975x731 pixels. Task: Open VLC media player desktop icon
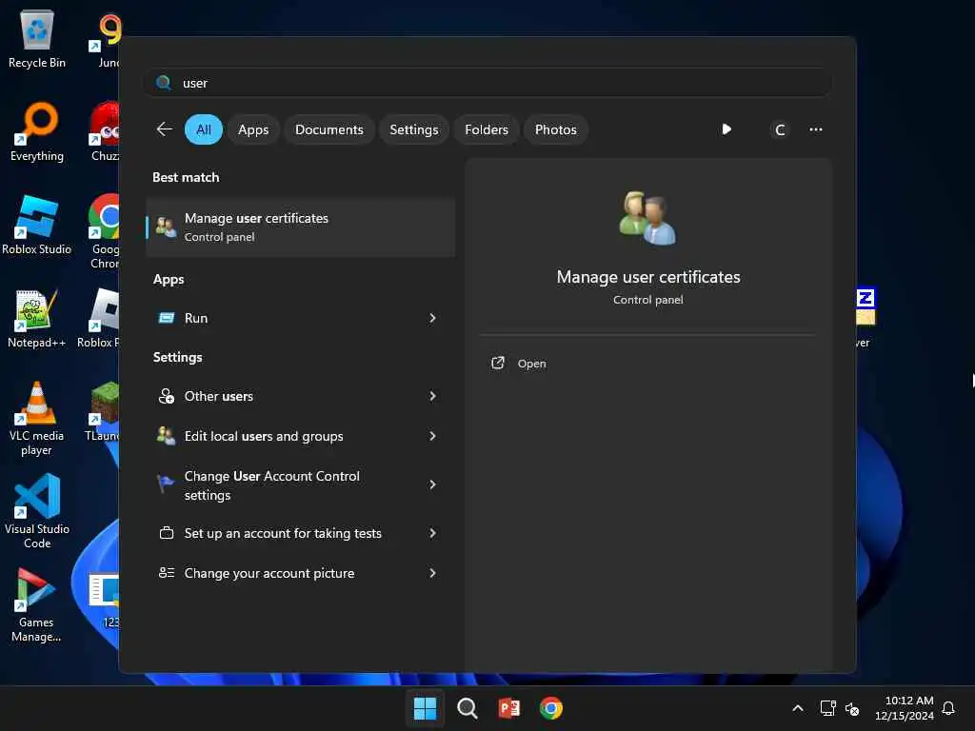pos(37,418)
